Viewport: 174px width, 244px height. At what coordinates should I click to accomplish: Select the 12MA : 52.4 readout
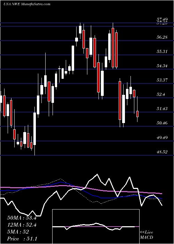tap(22, 225)
